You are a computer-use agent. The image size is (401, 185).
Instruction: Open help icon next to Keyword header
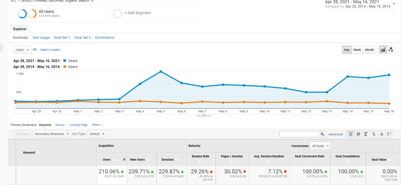point(38,152)
